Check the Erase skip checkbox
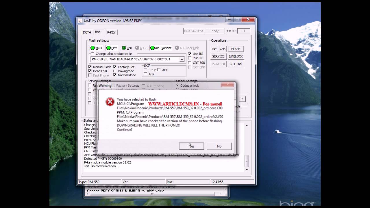The height and width of the screenshot is (208, 370). click(x=145, y=70)
